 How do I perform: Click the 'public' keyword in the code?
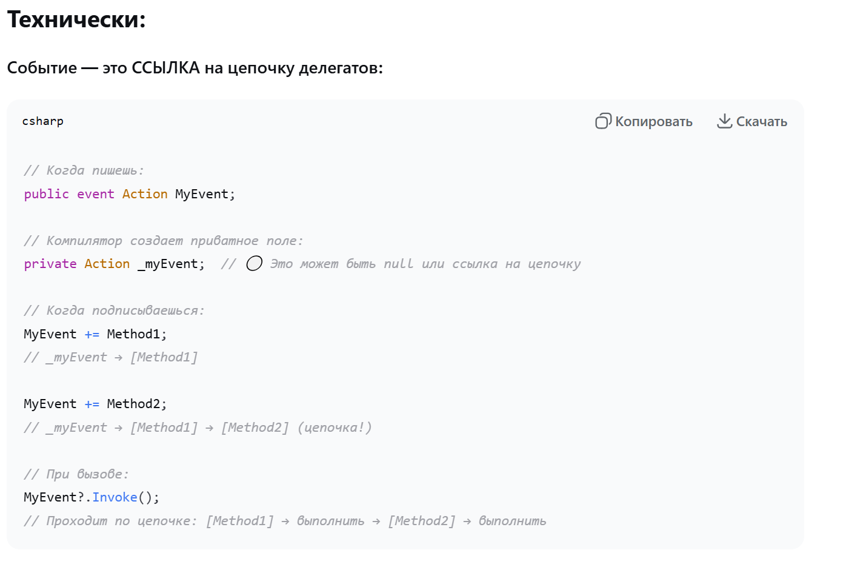click(46, 194)
